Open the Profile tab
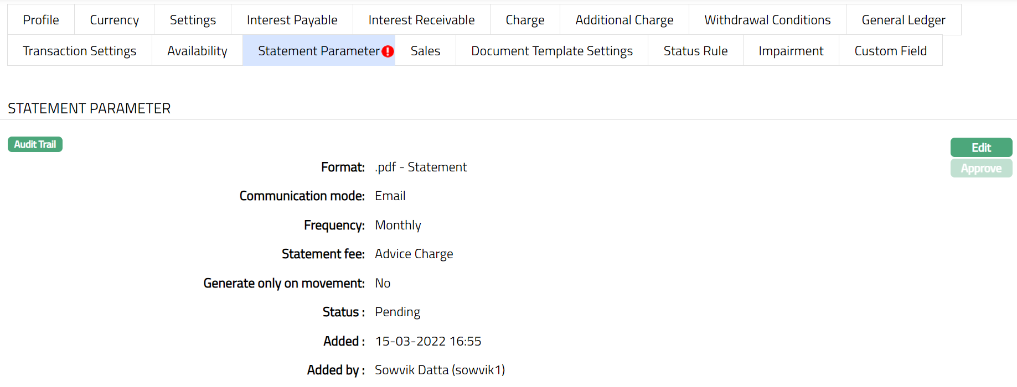 click(x=41, y=20)
